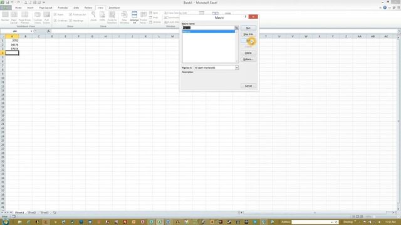Click the select all corner of worksheet
This screenshot has width=401, height=225.
tap(3, 36)
